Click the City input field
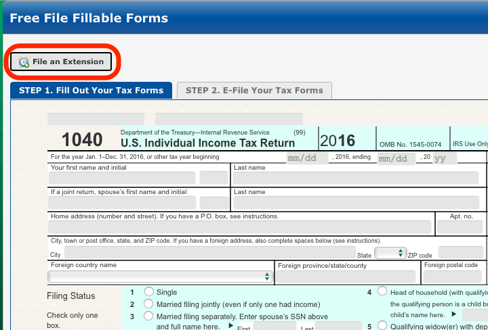 (x=210, y=253)
